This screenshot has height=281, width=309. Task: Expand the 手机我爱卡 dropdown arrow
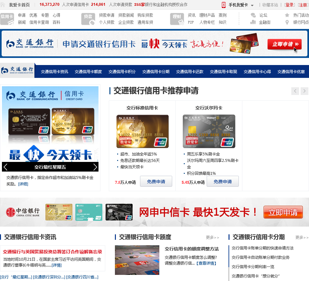coord(252,5)
